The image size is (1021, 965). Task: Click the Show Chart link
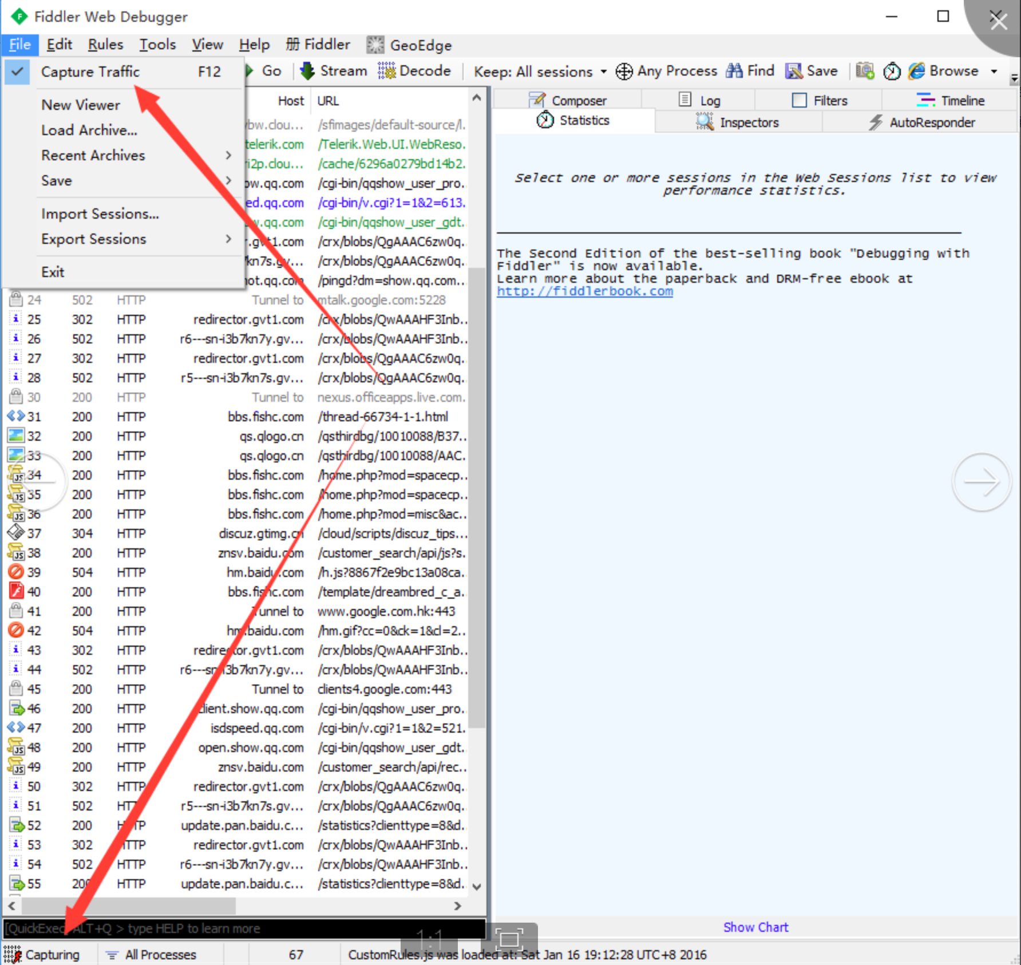(755, 927)
